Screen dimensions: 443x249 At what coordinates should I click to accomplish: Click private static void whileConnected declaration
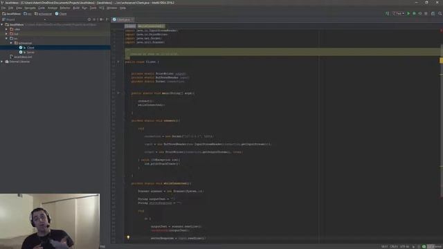161,183
